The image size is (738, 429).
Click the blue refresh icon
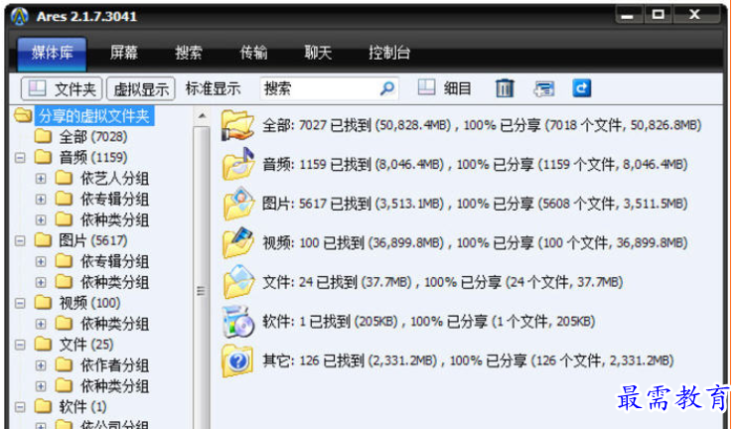[582, 88]
